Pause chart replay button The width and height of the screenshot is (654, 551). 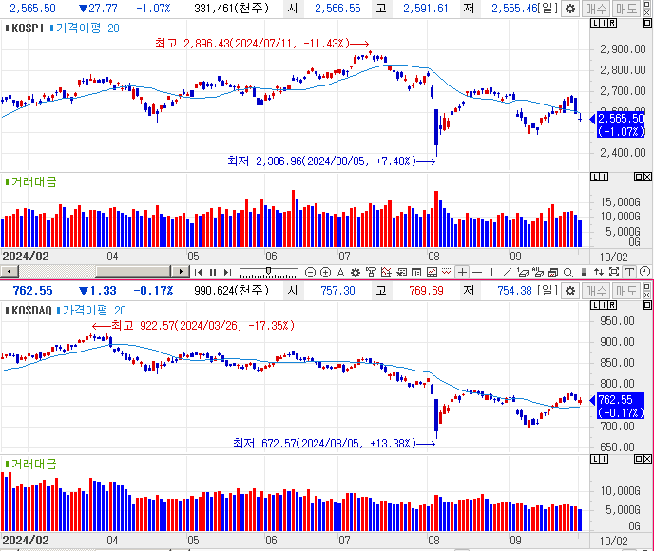click(213, 273)
